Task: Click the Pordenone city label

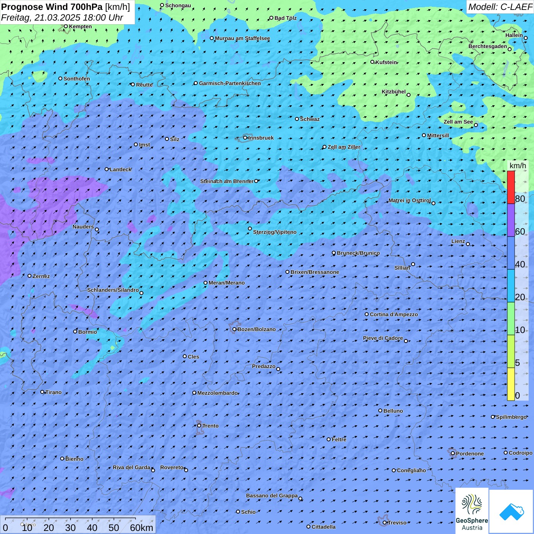Action: tap(470, 454)
